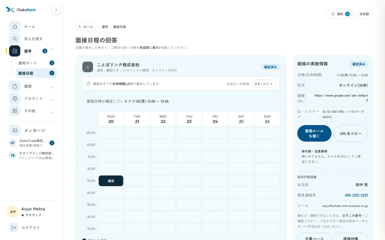Screen dimensions: 385x240
Task: Open the テクノブリッジ TB avatar conversation
Action: (13, 155)
